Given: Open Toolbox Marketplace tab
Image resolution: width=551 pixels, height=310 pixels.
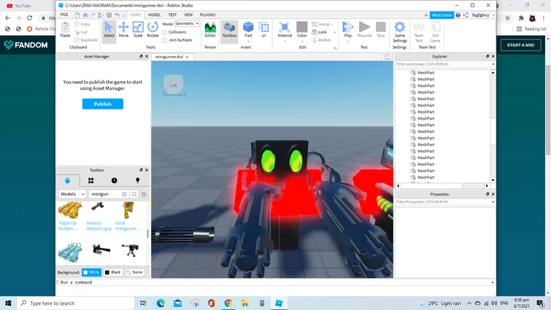Looking at the screenshot, I should [x=67, y=180].
